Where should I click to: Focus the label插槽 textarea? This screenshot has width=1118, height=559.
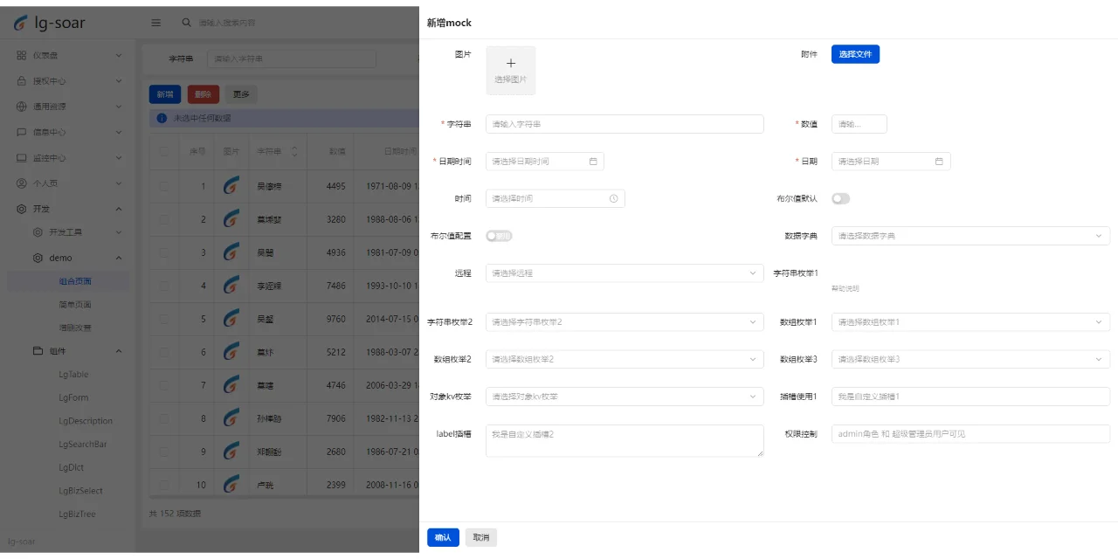point(625,440)
